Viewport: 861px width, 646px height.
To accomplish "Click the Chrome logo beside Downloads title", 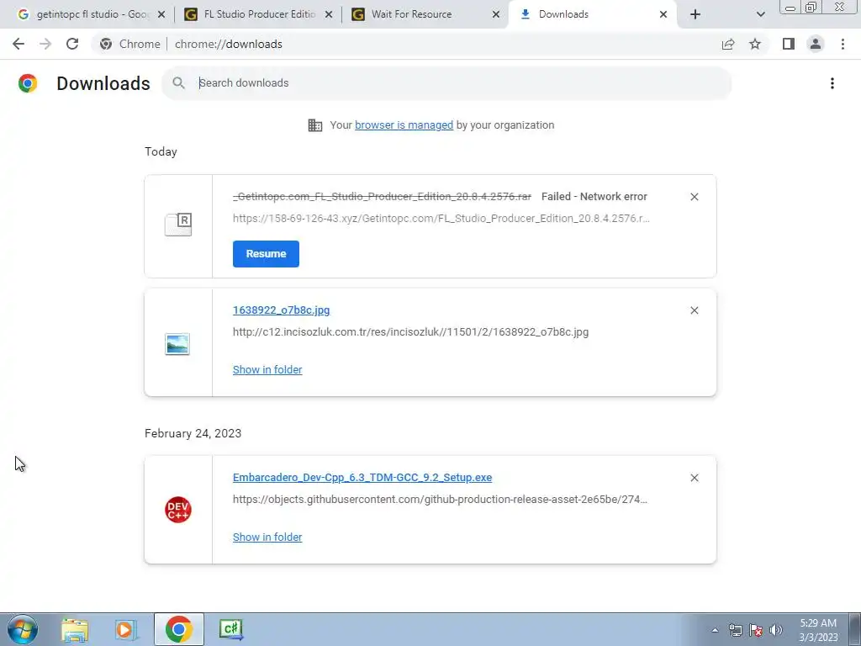I will (x=28, y=83).
